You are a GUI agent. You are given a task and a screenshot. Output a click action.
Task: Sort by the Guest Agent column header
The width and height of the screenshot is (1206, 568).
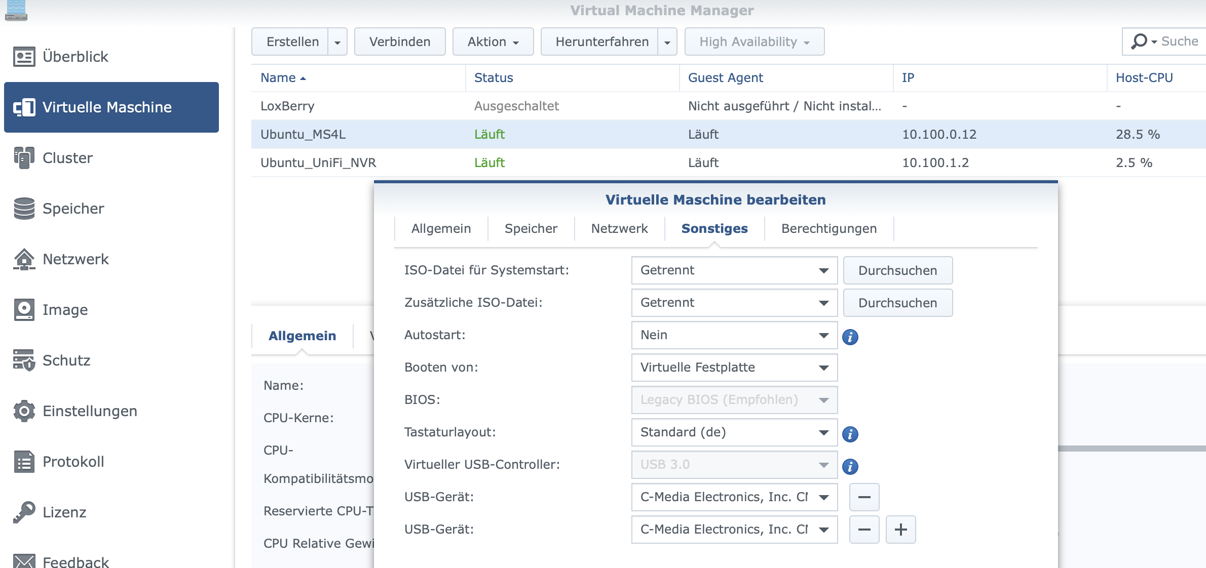[786, 78]
